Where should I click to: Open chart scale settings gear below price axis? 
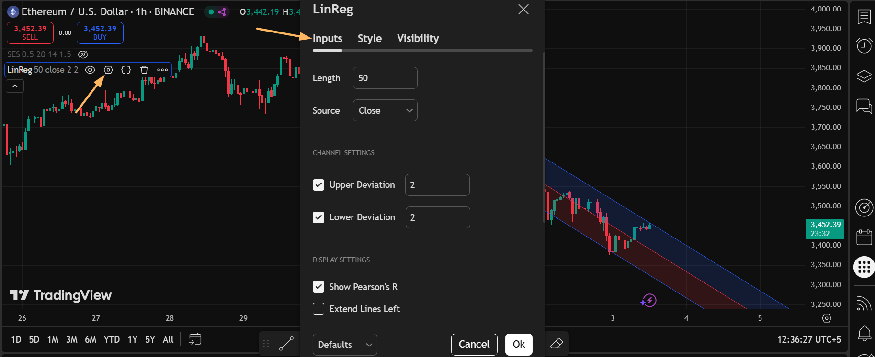click(x=827, y=318)
